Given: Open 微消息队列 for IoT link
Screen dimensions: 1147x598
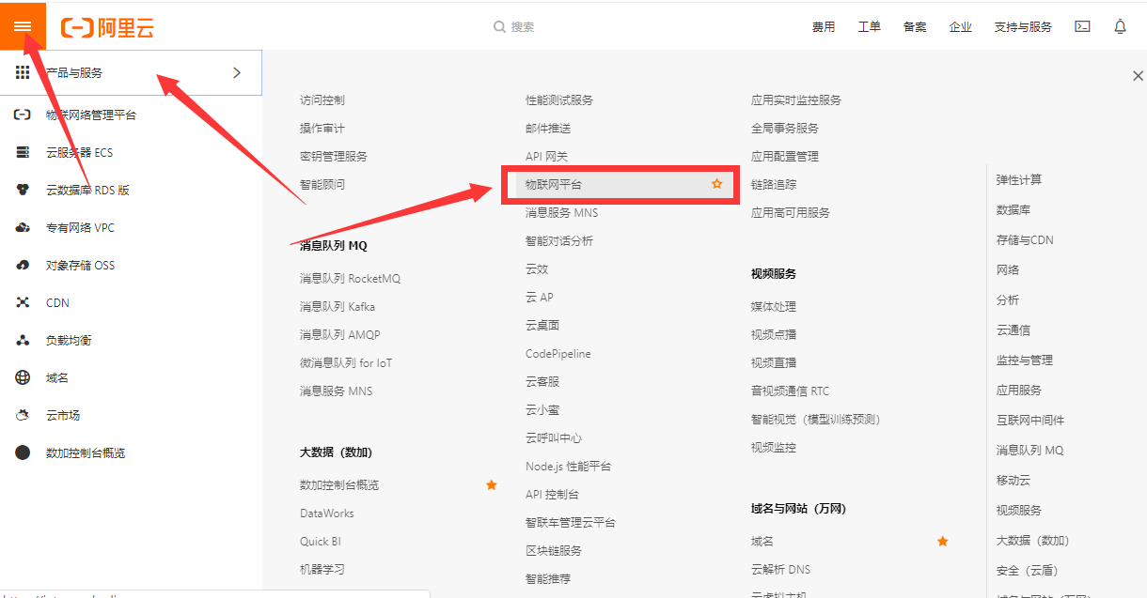Looking at the screenshot, I should coord(346,362).
